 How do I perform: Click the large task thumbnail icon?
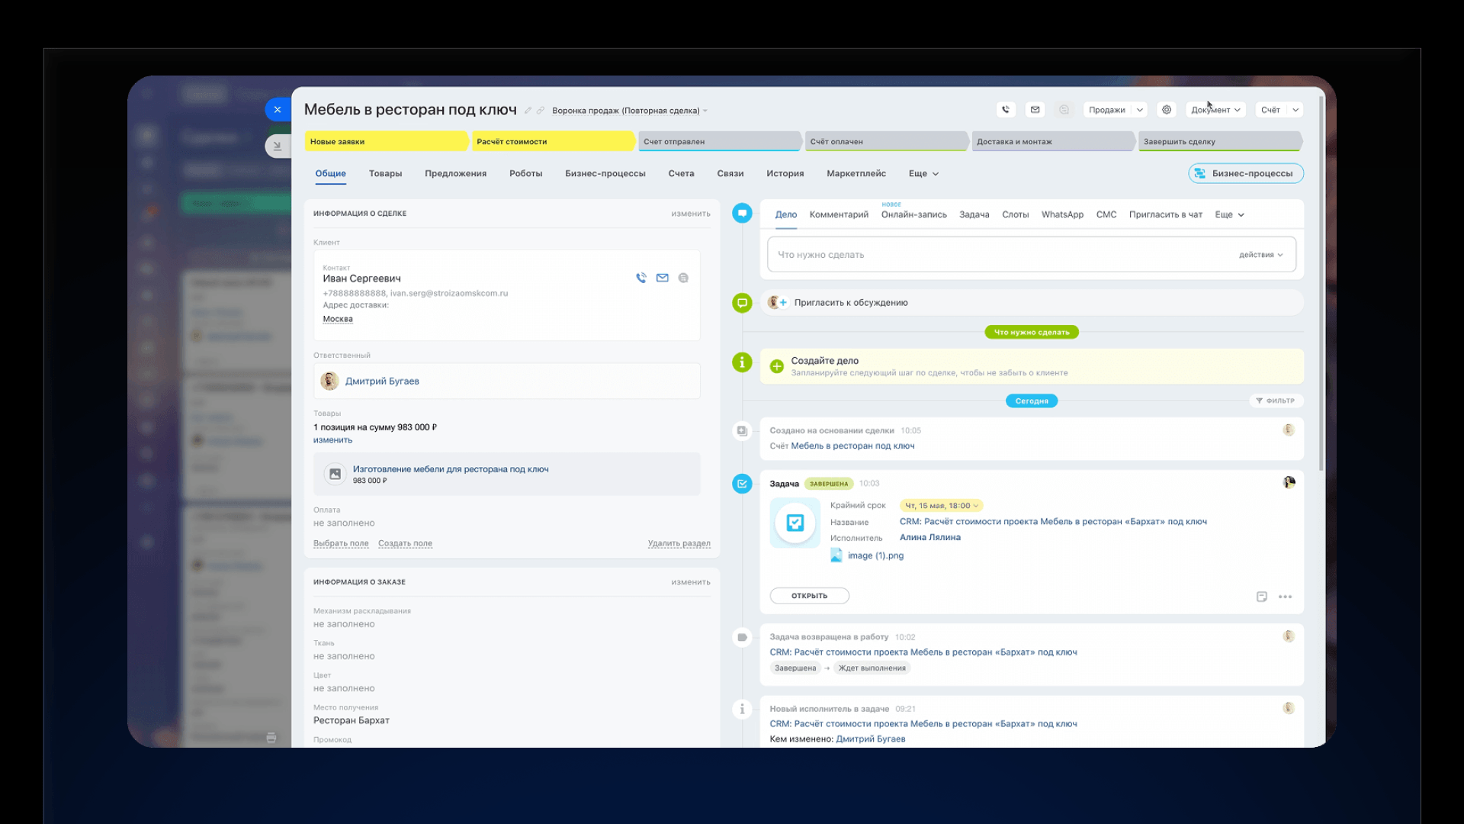(795, 523)
